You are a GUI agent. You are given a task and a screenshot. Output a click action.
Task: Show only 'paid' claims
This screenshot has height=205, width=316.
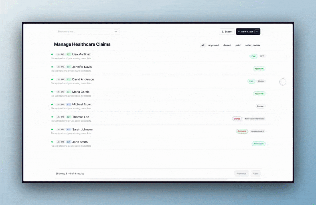(238, 45)
